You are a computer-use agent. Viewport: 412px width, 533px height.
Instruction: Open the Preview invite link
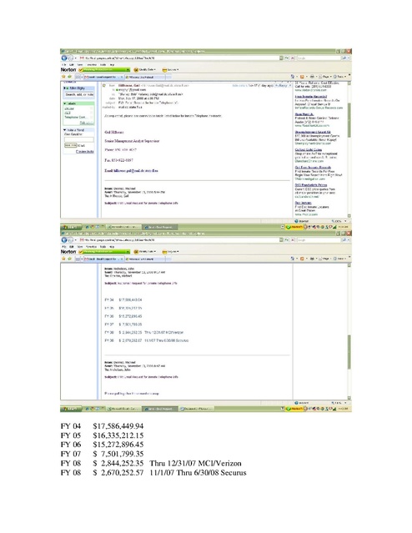(x=85, y=151)
